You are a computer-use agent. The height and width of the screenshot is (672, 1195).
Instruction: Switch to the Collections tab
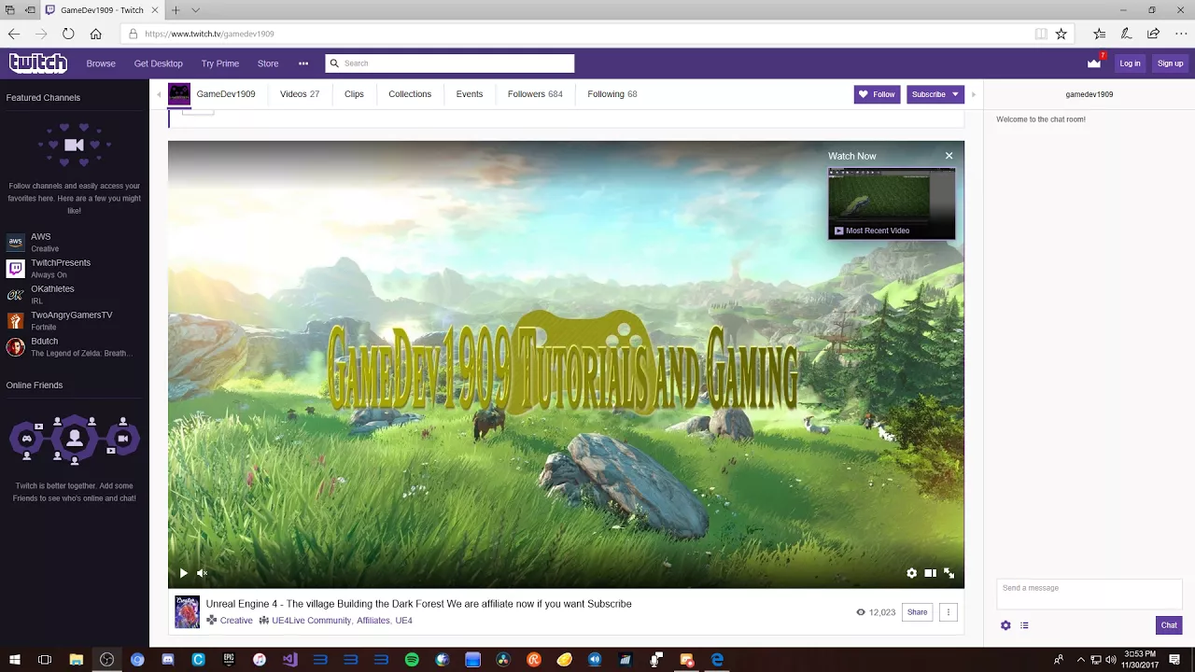point(410,94)
